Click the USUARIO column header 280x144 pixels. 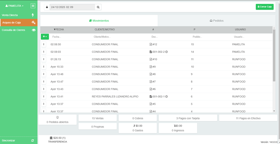pos(240,30)
